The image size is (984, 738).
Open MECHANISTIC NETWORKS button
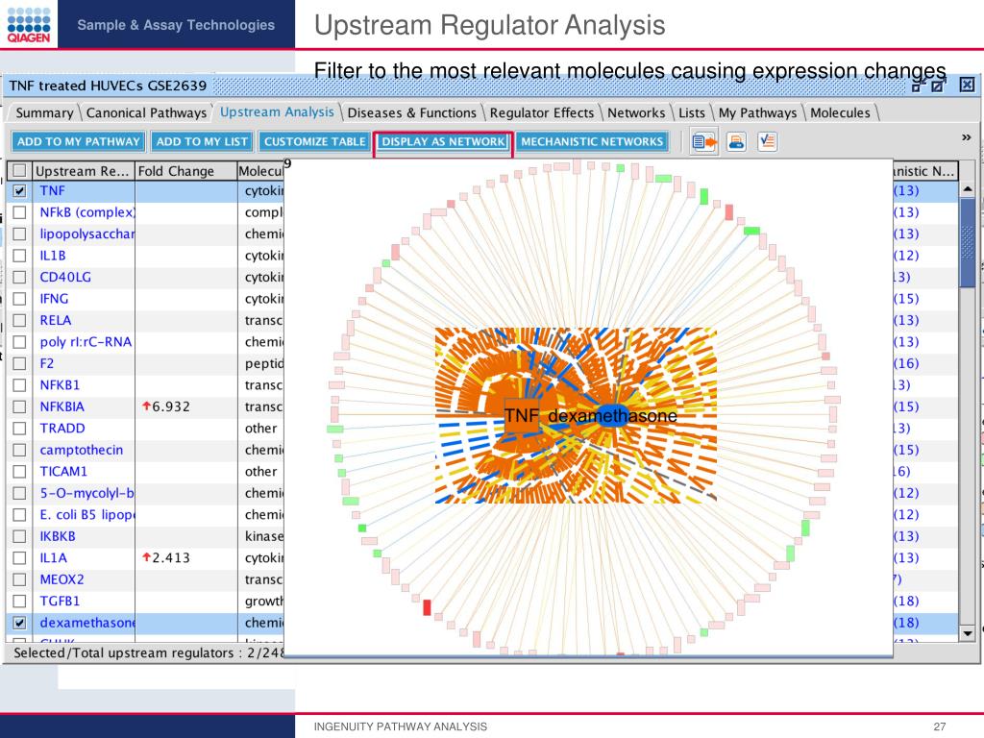tap(592, 142)
